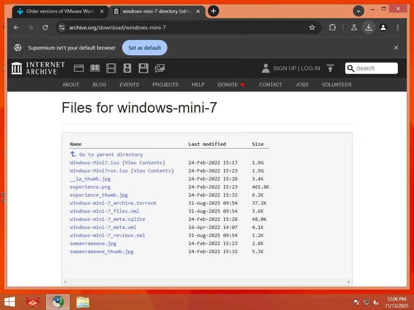Click the listing's left scroll arrow
Screen dimensions: 414x310
coord(65,282)
